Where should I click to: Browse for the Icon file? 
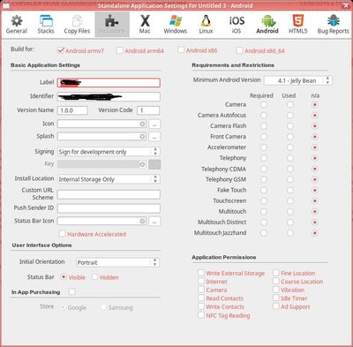(154, 124)
